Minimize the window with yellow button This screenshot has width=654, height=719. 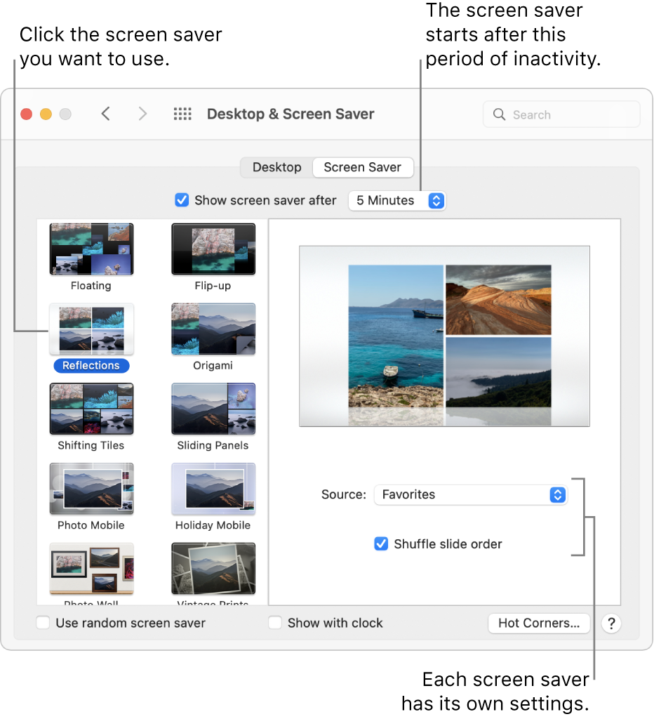click(46, 114)
